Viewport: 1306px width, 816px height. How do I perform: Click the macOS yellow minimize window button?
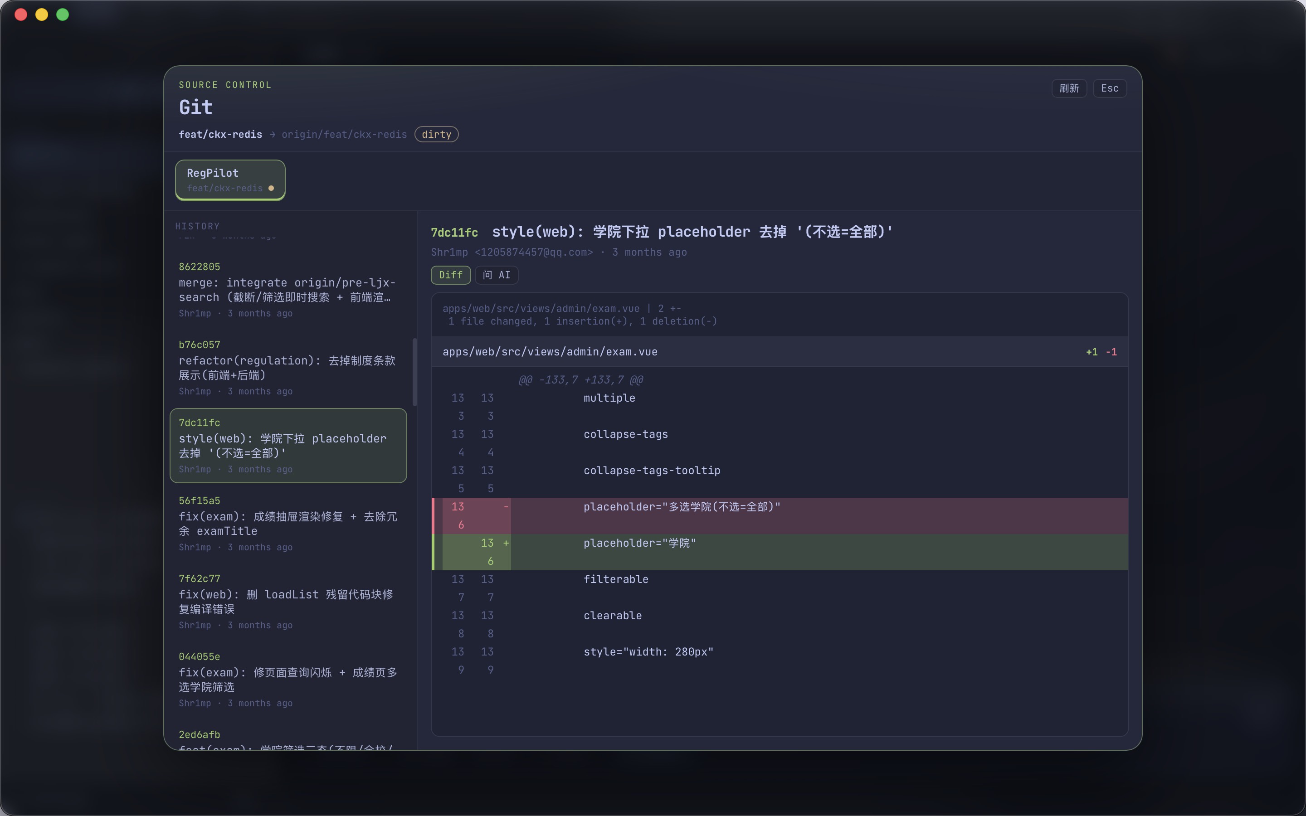coord(42,15)
